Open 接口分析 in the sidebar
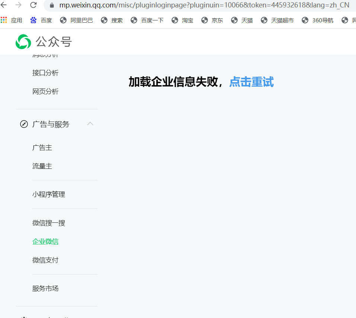 (x=45, y=73)
